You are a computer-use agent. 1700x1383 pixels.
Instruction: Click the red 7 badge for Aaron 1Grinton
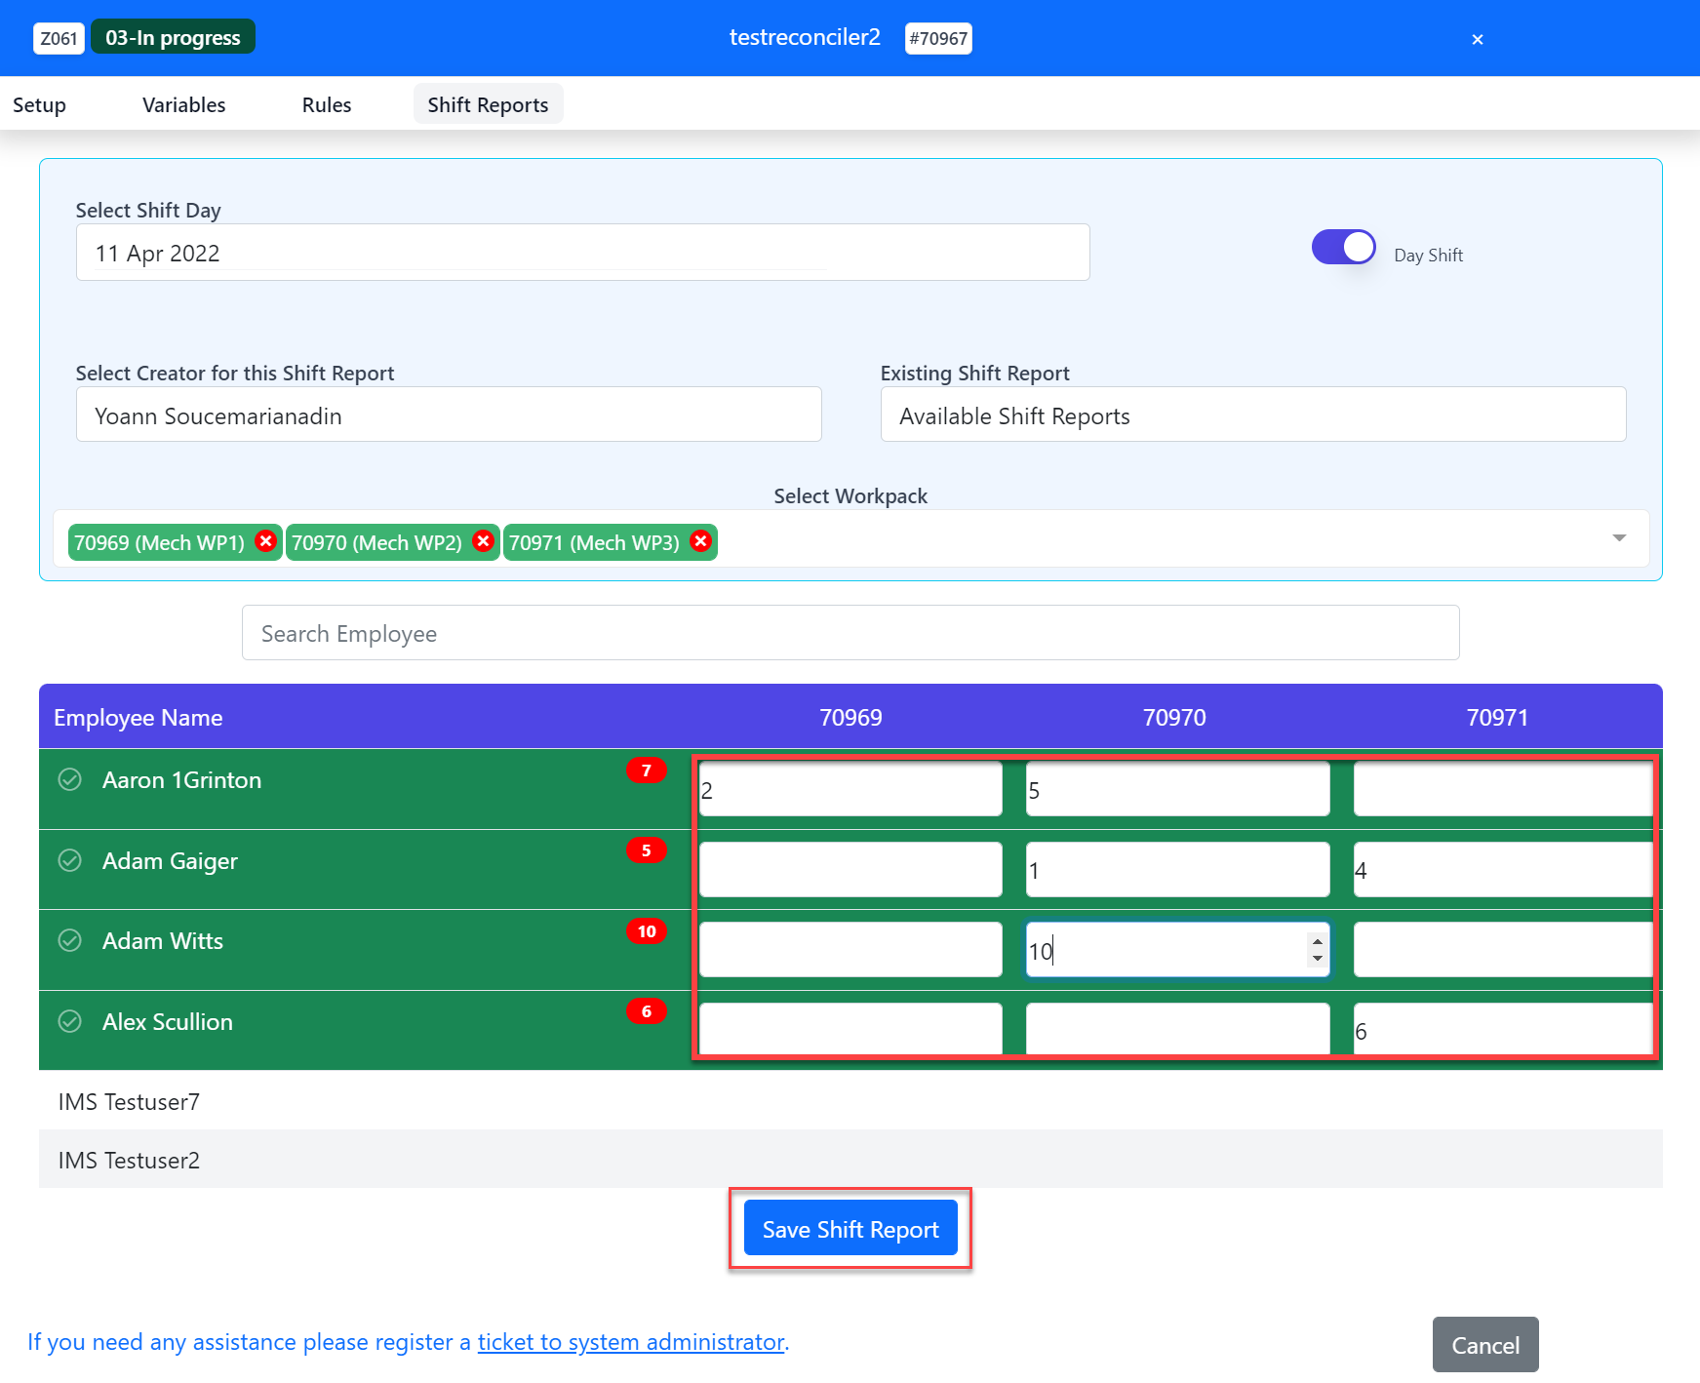pos(646,770)
